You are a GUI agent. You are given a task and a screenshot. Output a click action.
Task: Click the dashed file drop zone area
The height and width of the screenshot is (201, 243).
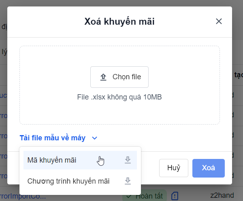(119, 111)
